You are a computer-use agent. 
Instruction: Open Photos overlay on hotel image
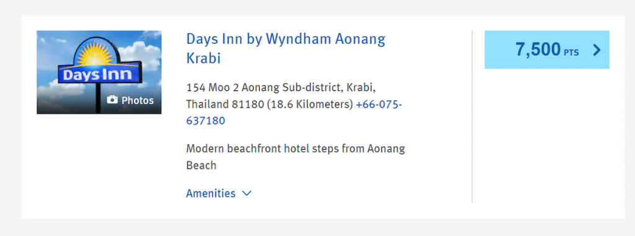coord(130,100)
